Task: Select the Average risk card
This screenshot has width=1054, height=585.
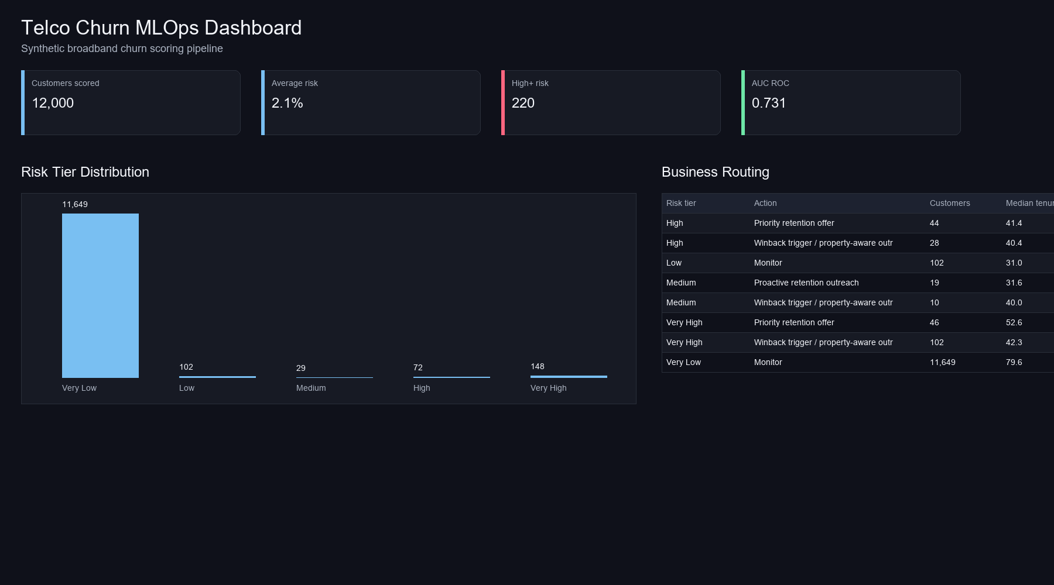Action: pyautogui.click(x=371, y=102)
